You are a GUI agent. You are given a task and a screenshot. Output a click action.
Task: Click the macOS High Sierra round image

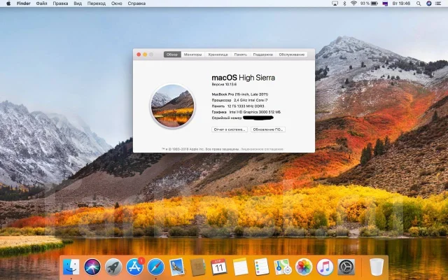point(173,106)
